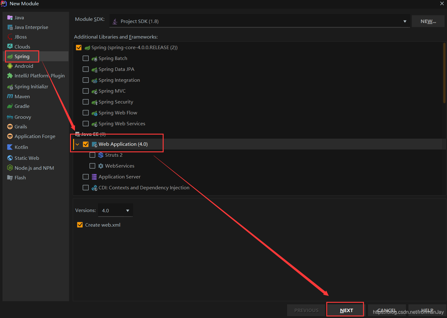Click the Groovy icon
447x318 pixels.
10,117
